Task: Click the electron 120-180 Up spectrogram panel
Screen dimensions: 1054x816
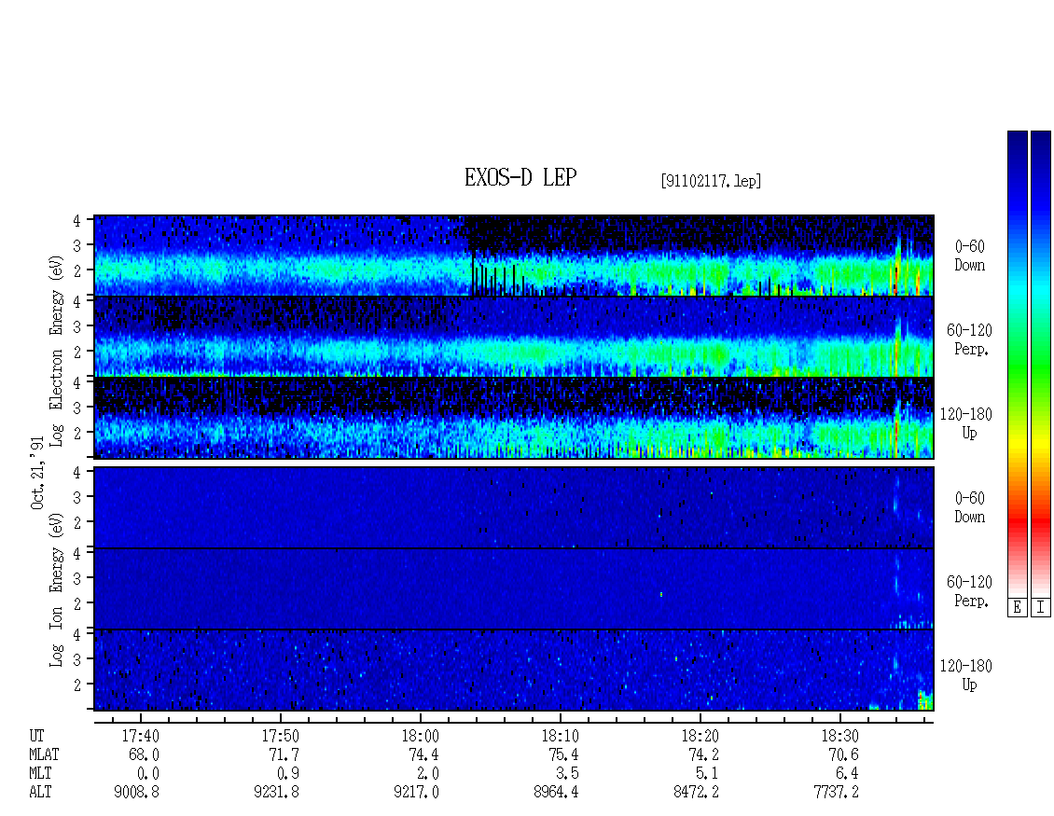Action: point(514,418)
